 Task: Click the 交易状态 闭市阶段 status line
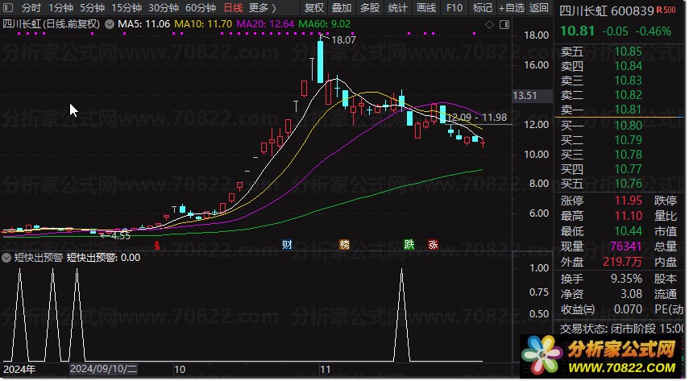[621, 329]
